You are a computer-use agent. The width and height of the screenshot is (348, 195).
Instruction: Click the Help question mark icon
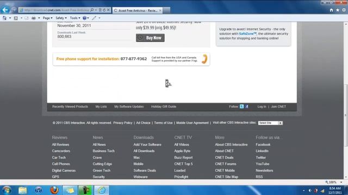84,18
